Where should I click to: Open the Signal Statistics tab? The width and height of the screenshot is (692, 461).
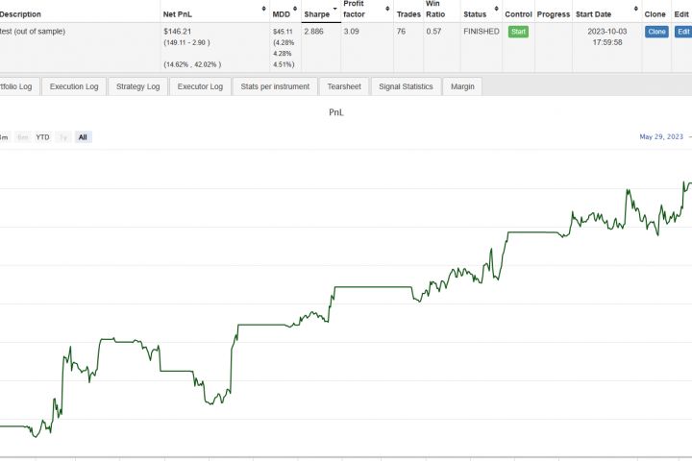pos(406,86)
